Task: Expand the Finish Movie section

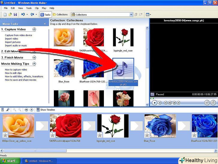Action: point(34,57)
